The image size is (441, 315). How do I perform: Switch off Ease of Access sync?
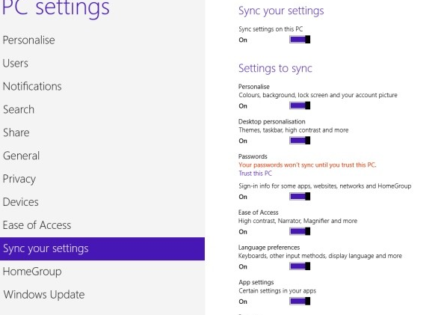tap(300, 231)
